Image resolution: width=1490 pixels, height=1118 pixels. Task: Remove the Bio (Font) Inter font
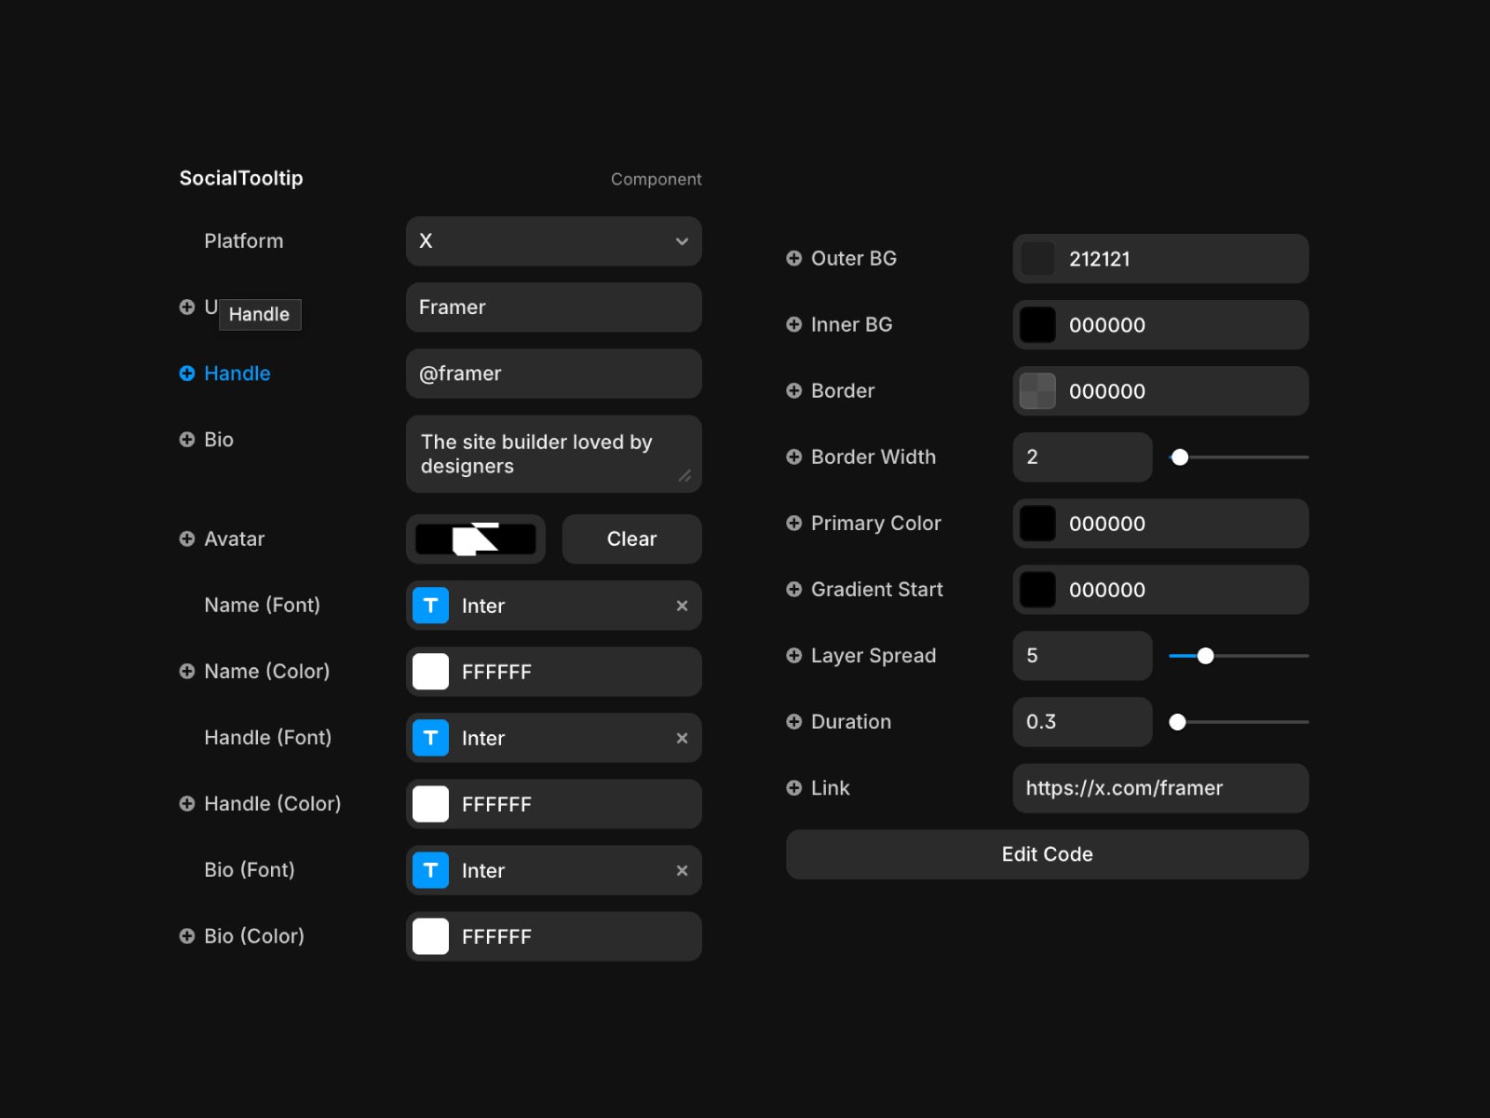point(682,871)
